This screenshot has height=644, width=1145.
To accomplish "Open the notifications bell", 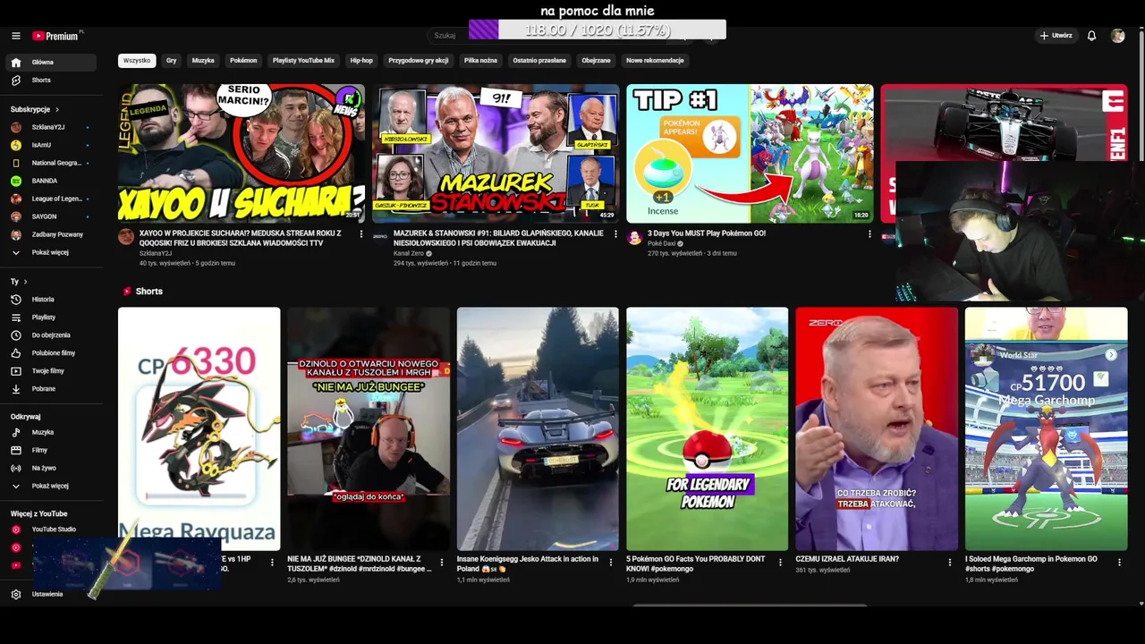I will point(1091,36).
